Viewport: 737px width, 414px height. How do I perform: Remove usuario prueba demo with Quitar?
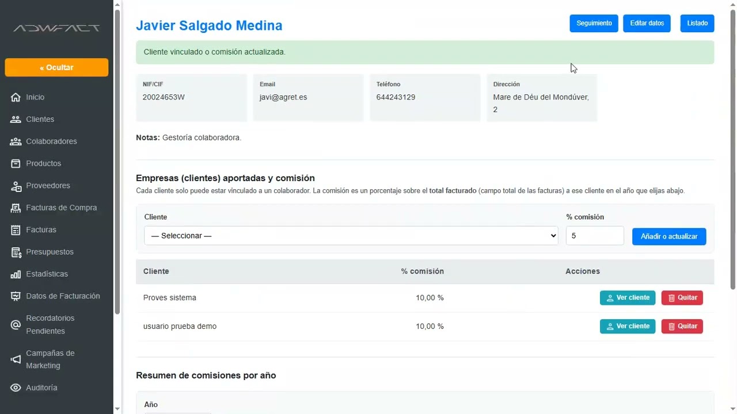click(x=682, y=326)
